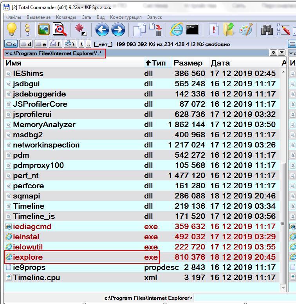Select the pdmproxy100 dll file
The width and height of the screenshot is (296, 304).
[x=142, y=166]
